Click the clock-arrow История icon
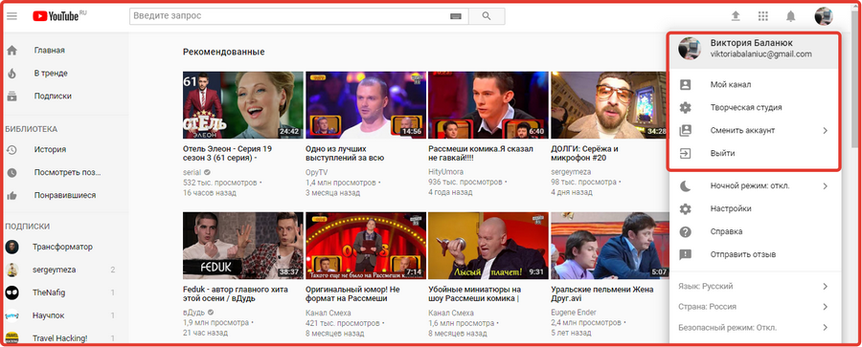 tap(11, 149)
